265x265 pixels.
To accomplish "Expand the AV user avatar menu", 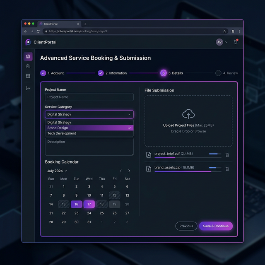I will pyautogui.click(x=222, y=42).
